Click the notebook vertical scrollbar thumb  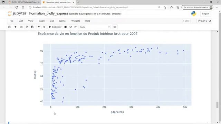point(217,105)
